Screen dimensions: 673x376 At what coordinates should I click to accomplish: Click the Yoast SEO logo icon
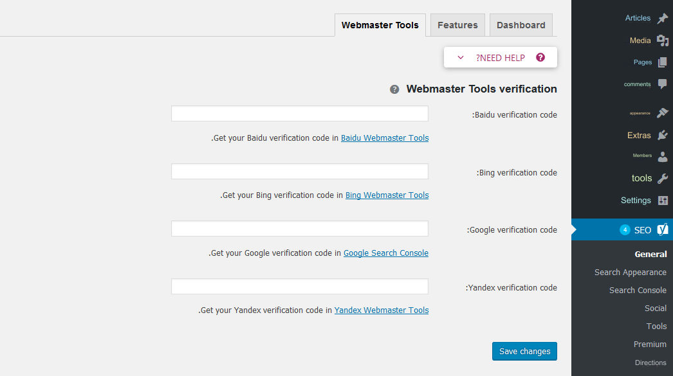(x=663, y=229)
